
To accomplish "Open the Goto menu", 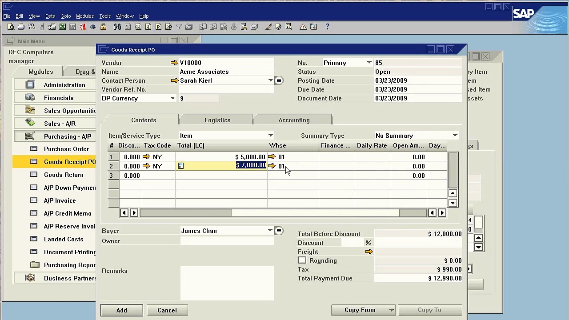I will point(66,16).
